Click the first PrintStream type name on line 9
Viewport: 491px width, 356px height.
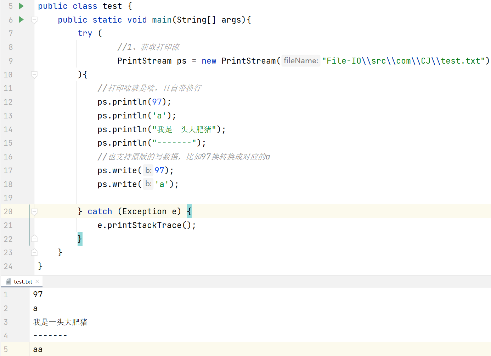pyautogui.click(x=145, y=61)
